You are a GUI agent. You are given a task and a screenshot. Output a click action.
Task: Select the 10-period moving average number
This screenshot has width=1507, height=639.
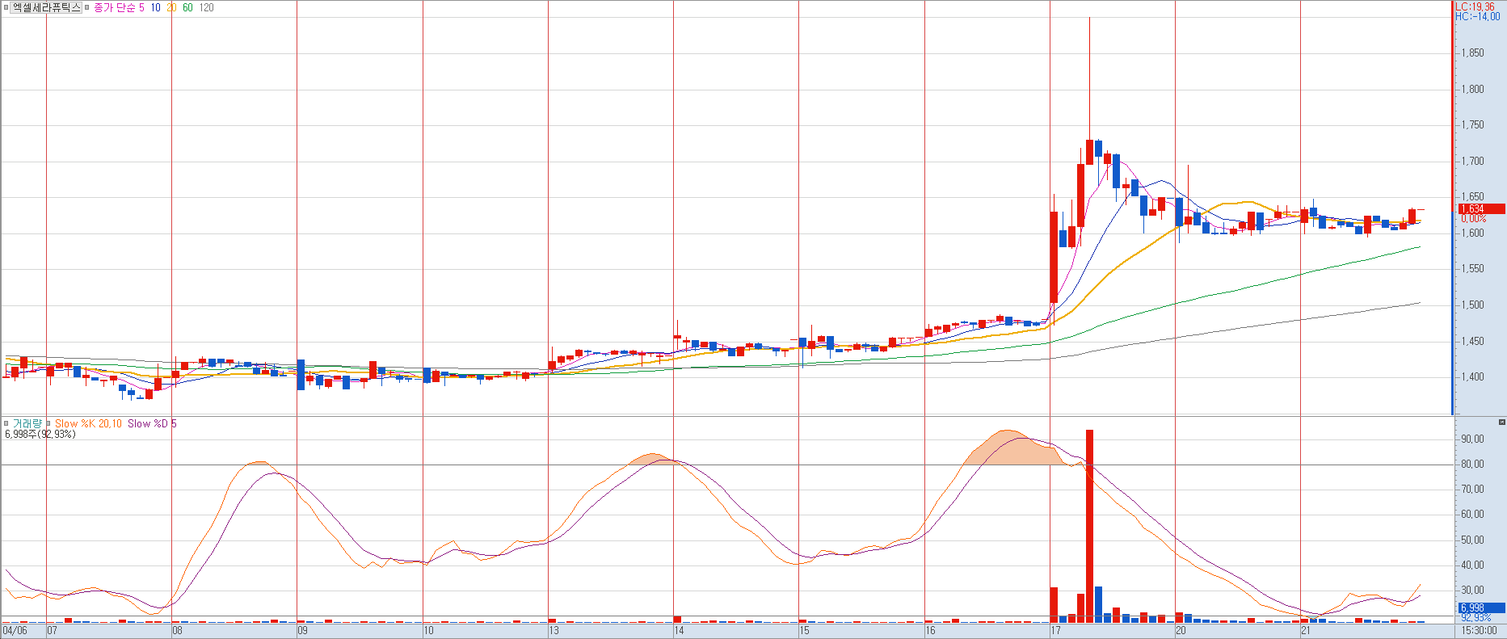(x=155, y=7)
